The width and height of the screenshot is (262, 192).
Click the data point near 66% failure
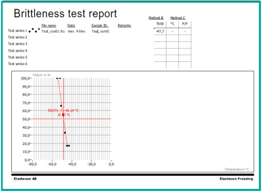[61, 106]
